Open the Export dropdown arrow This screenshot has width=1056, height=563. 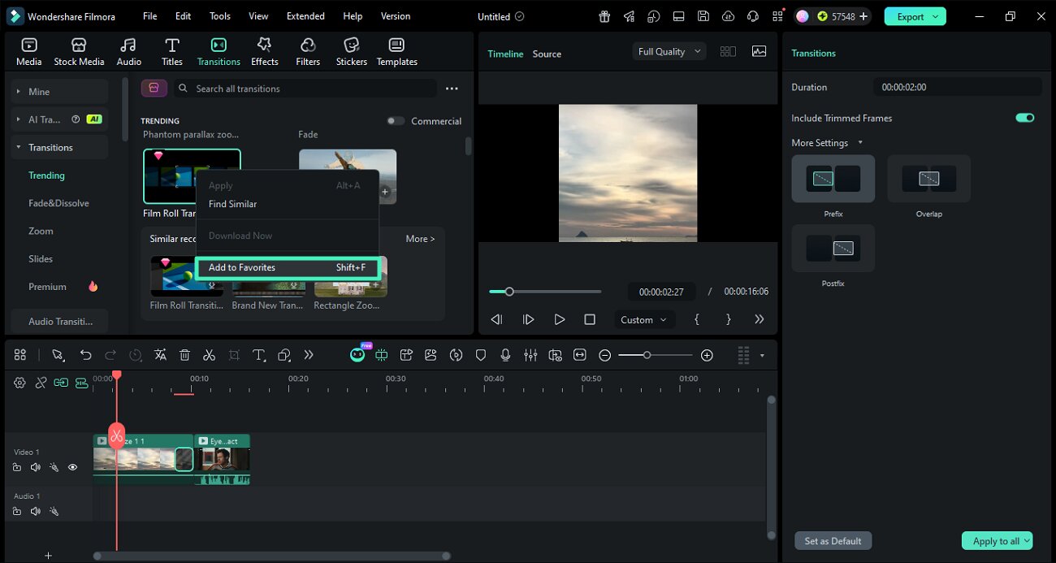pos(937,16)
